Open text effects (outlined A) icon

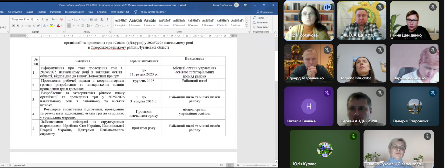44,26
